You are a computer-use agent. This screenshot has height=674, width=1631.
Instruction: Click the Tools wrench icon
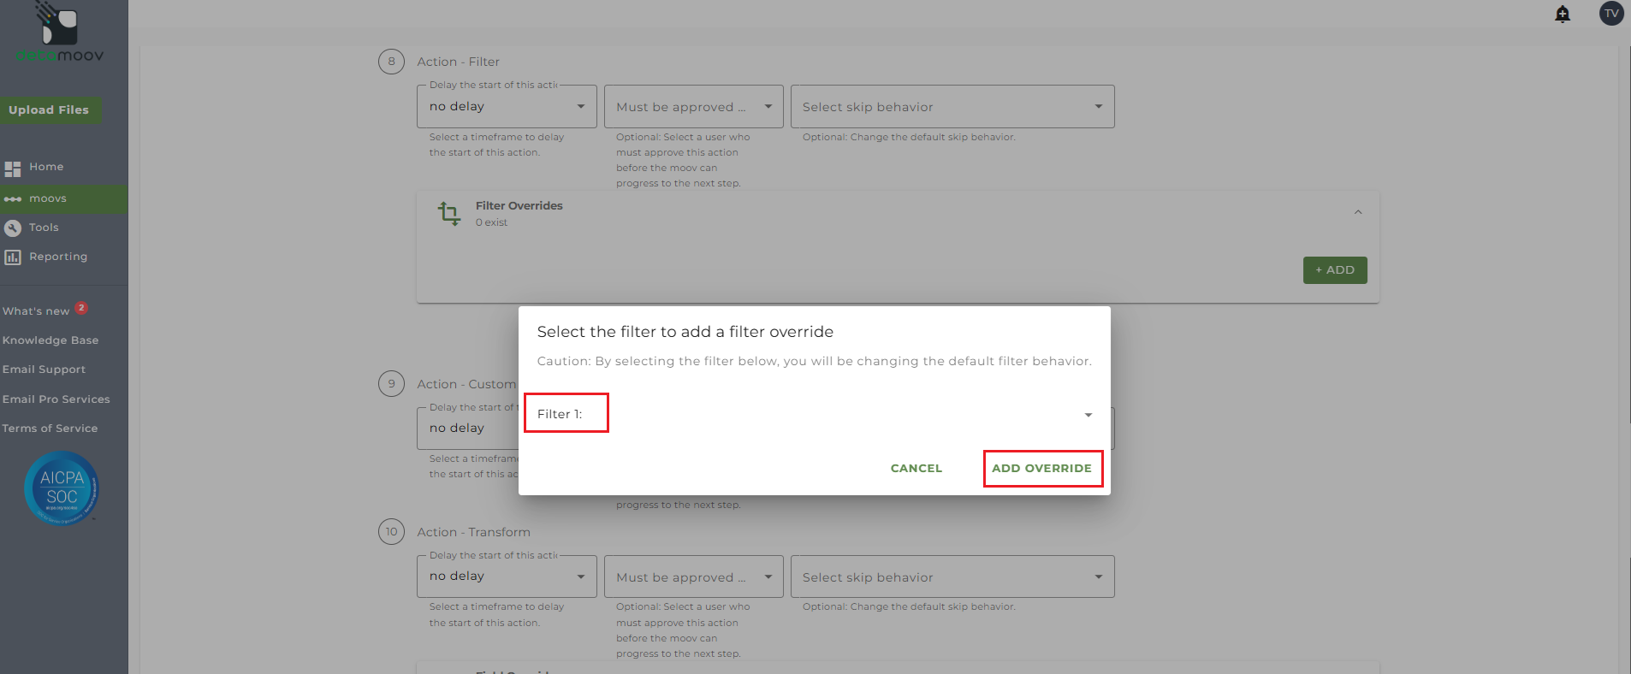[13, 228]
